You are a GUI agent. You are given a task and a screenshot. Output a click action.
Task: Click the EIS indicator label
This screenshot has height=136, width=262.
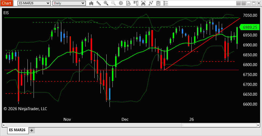[x=6, y=13]
